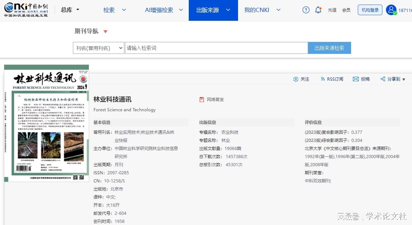
Task: Click the 中科双效期刊 honor text
Action: point(318,181)
